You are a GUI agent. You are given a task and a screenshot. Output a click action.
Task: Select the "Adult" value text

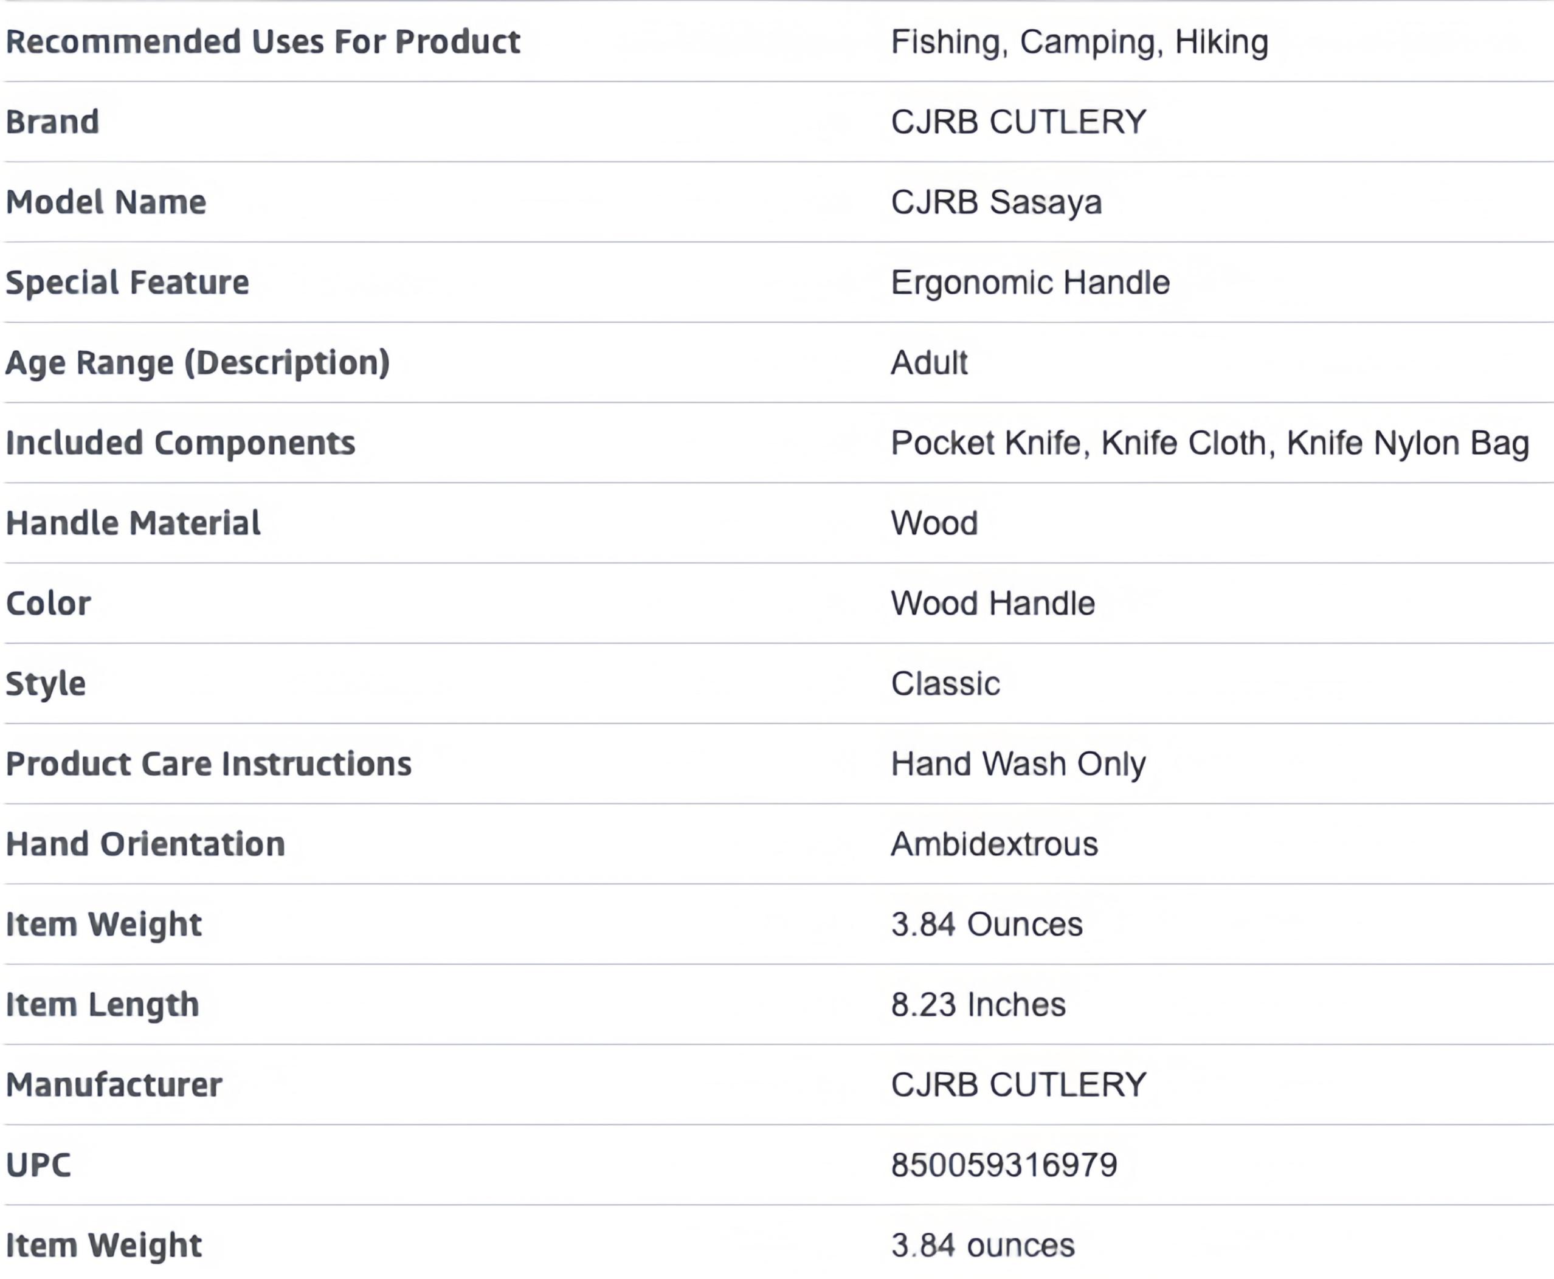click(928, 364)
